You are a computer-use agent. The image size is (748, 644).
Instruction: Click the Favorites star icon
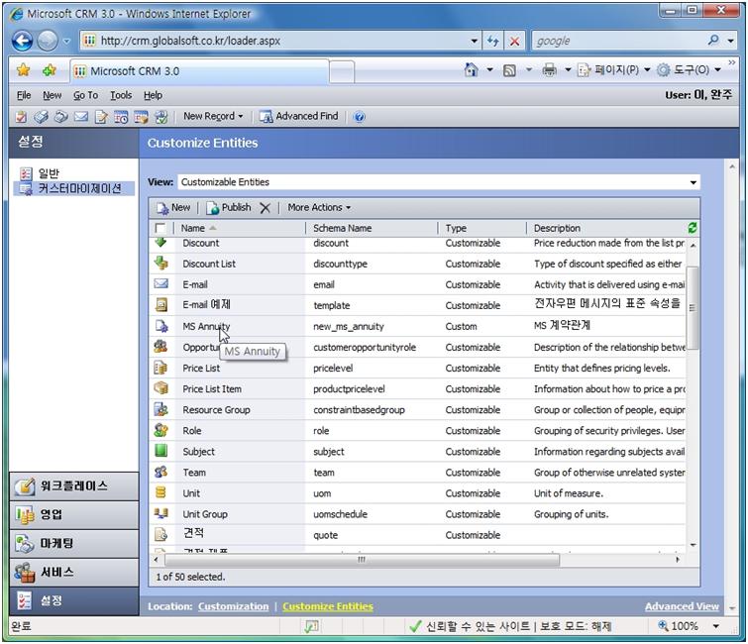[23, 71]
